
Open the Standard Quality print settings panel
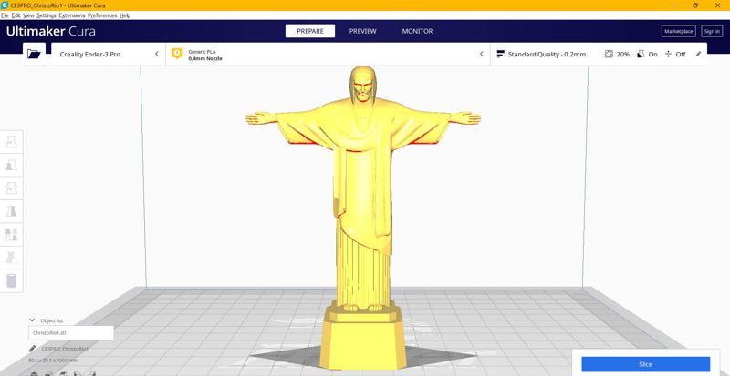[x=599, y=54]
